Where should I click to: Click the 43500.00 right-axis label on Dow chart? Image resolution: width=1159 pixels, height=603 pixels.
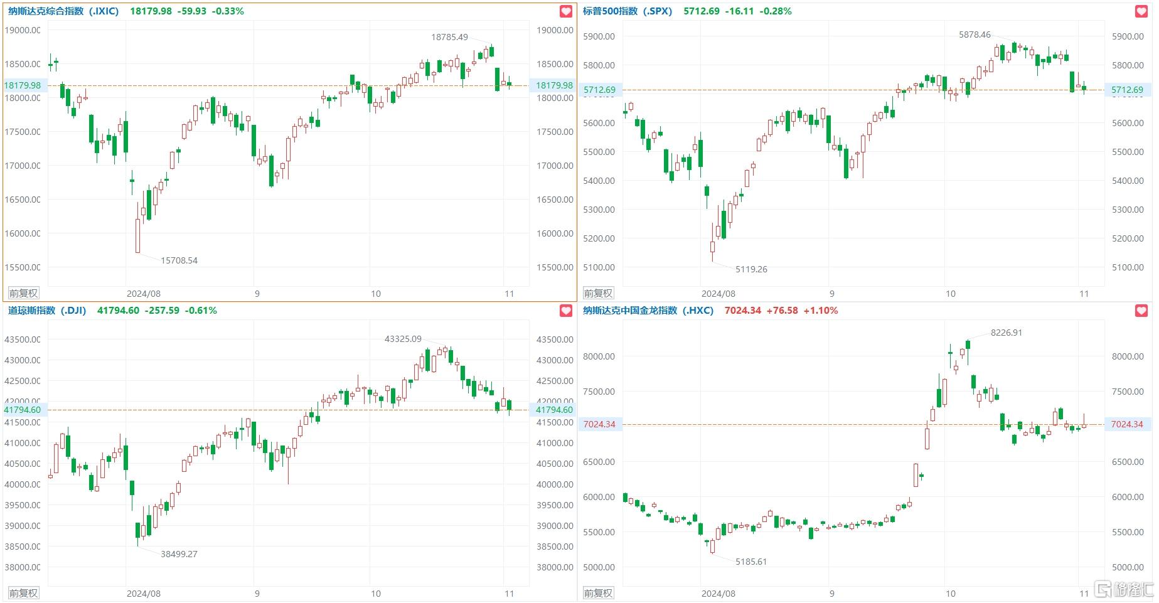point(555,339)
